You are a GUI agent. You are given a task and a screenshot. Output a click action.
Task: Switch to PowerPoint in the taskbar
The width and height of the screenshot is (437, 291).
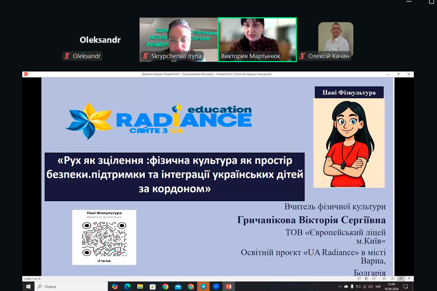click(x=228, y=286)
